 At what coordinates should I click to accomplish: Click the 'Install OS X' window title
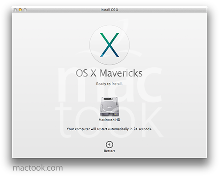point(109,10)
